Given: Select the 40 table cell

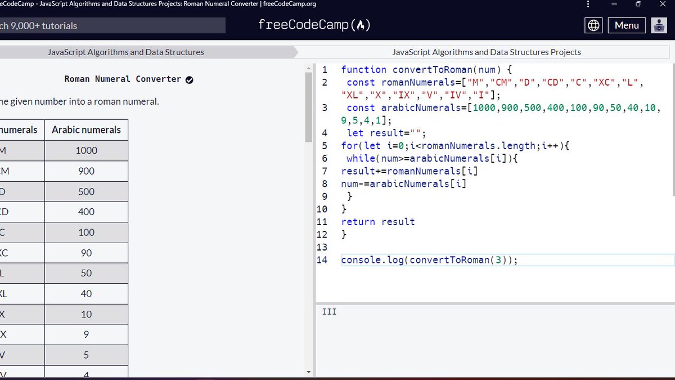Looking at the screenshot, I should point(86,293).
